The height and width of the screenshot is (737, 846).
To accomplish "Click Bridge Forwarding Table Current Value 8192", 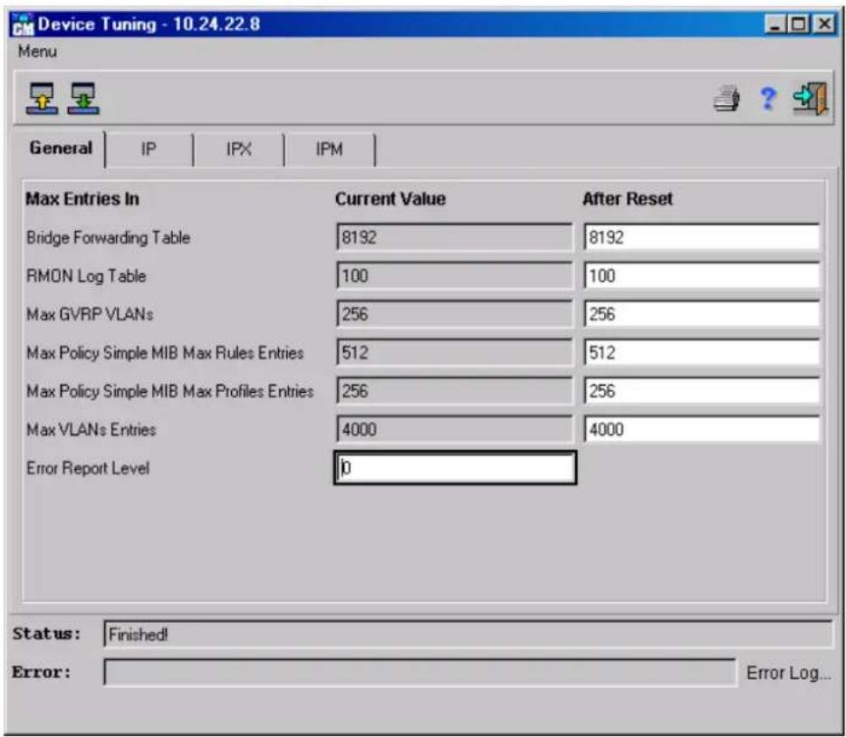I will coord(454,237).
